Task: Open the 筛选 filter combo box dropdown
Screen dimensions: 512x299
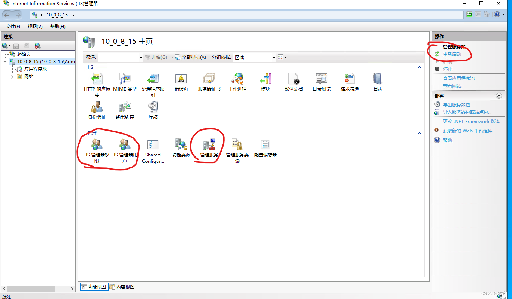Action: tap(141, 58)
